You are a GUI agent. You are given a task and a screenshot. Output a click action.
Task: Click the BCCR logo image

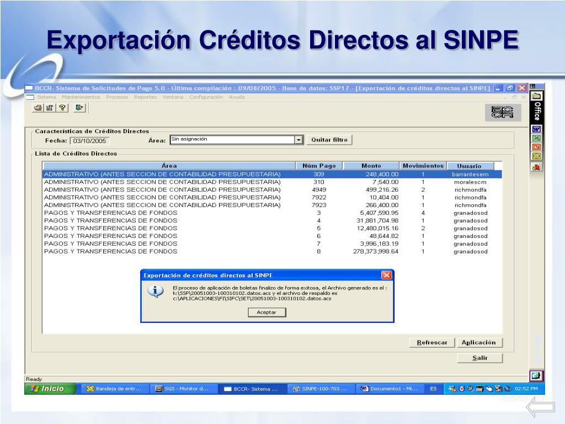tap(503, 113)
